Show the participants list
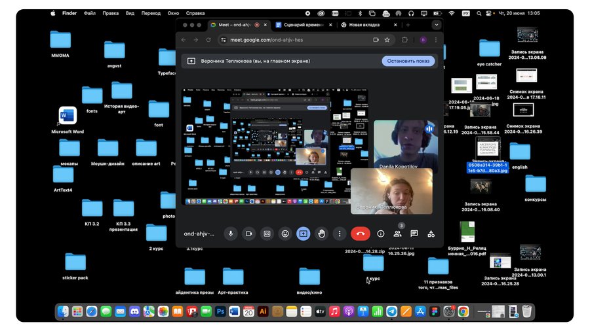 tap(397, 234)
